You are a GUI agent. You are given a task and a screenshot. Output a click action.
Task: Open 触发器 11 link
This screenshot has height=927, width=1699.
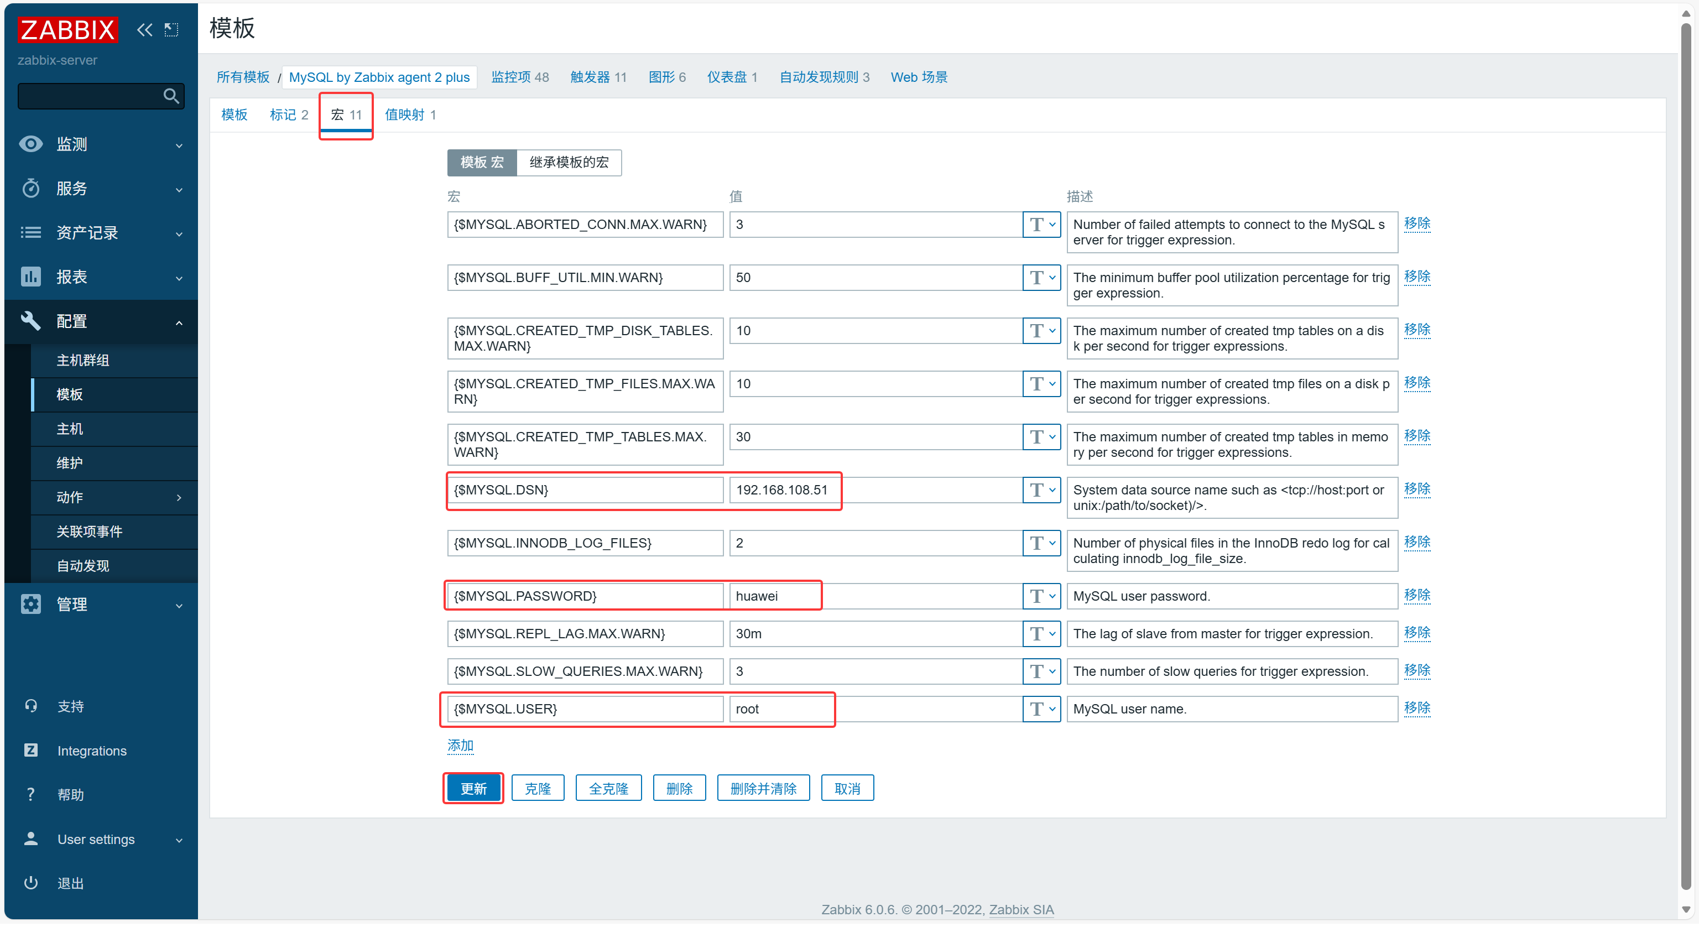[x=598, y=77]
